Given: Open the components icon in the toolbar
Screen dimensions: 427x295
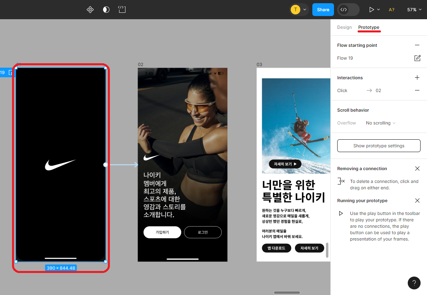Looking at the screenshot, I should 90,10.
